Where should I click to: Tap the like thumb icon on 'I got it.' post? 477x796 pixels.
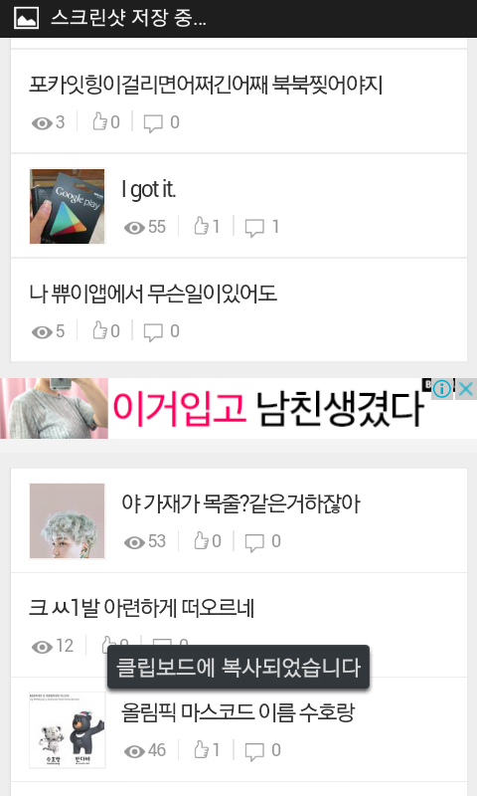pos(202,226)
